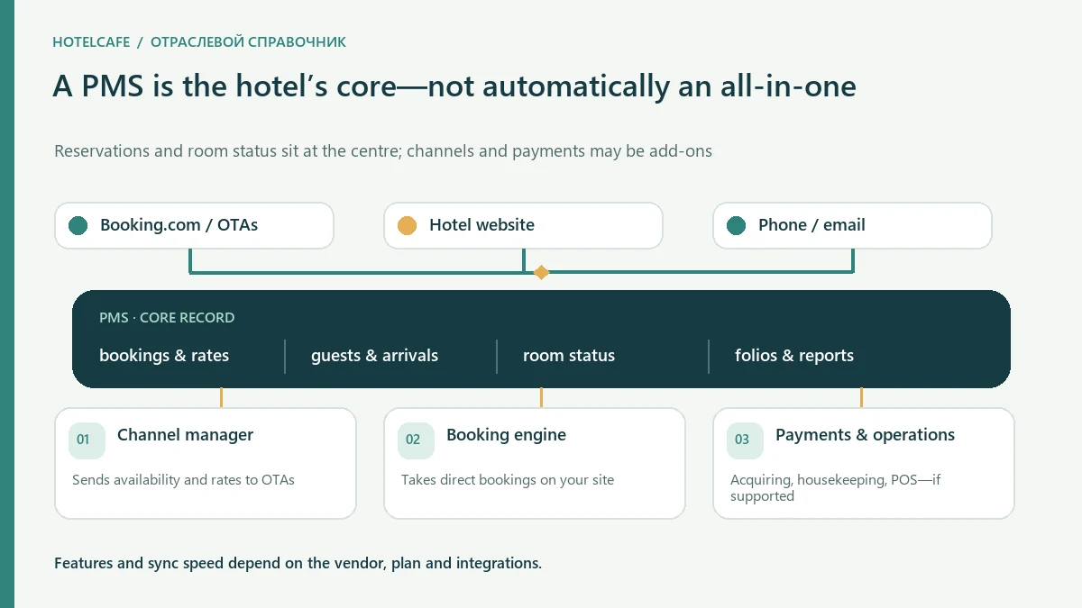Image resolution: width=1082 pixels, height=608 pixels.
Task: Select folios & reports in the PMS bar
Action: click(x=794, y=356)
